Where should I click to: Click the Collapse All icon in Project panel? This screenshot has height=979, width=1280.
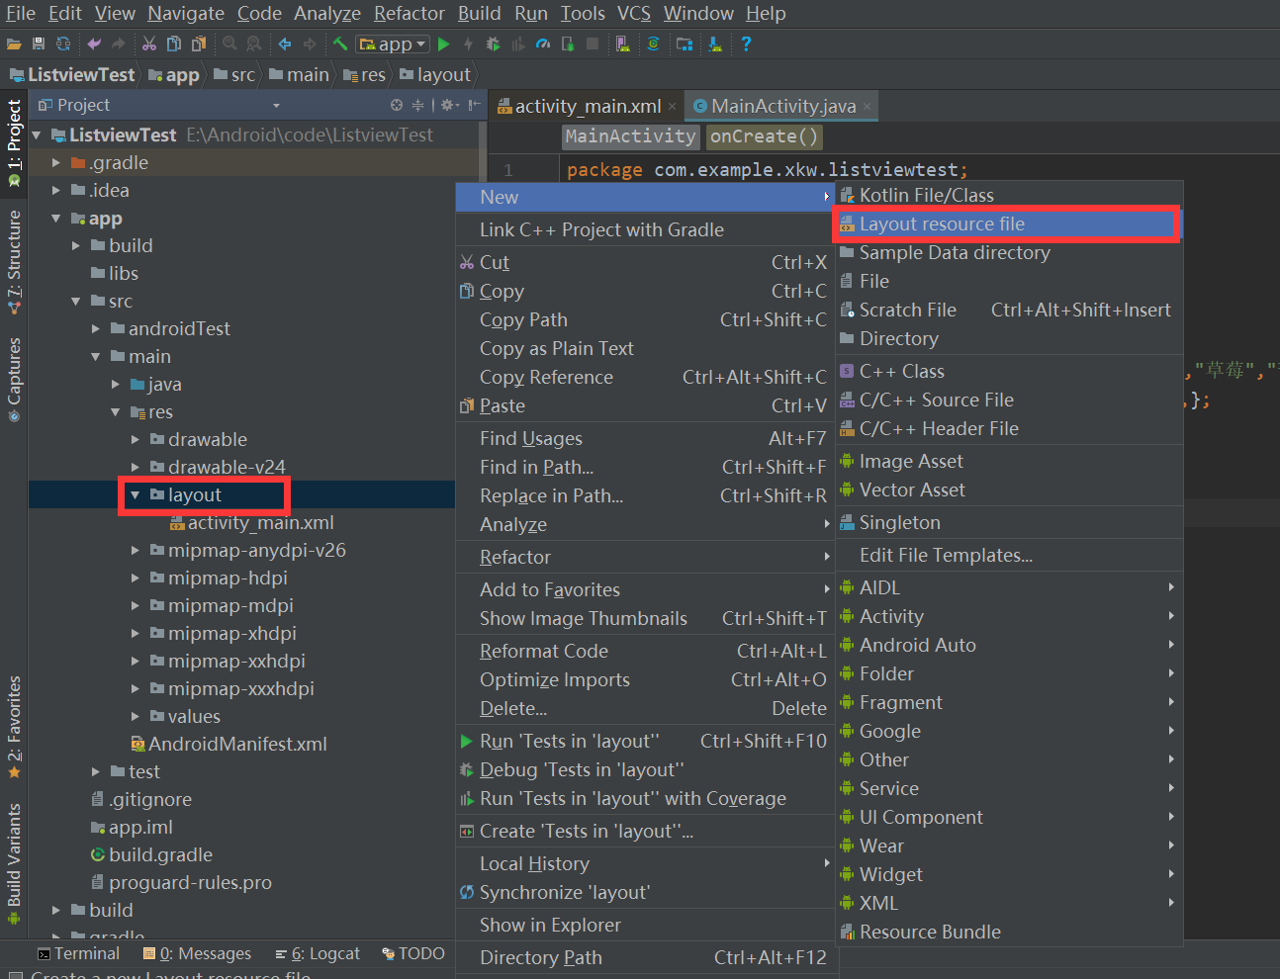click(417, 105)
